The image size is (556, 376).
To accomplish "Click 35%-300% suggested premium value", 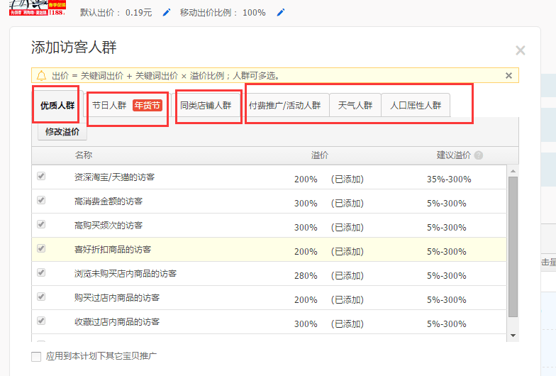I will tap(449, 179).
